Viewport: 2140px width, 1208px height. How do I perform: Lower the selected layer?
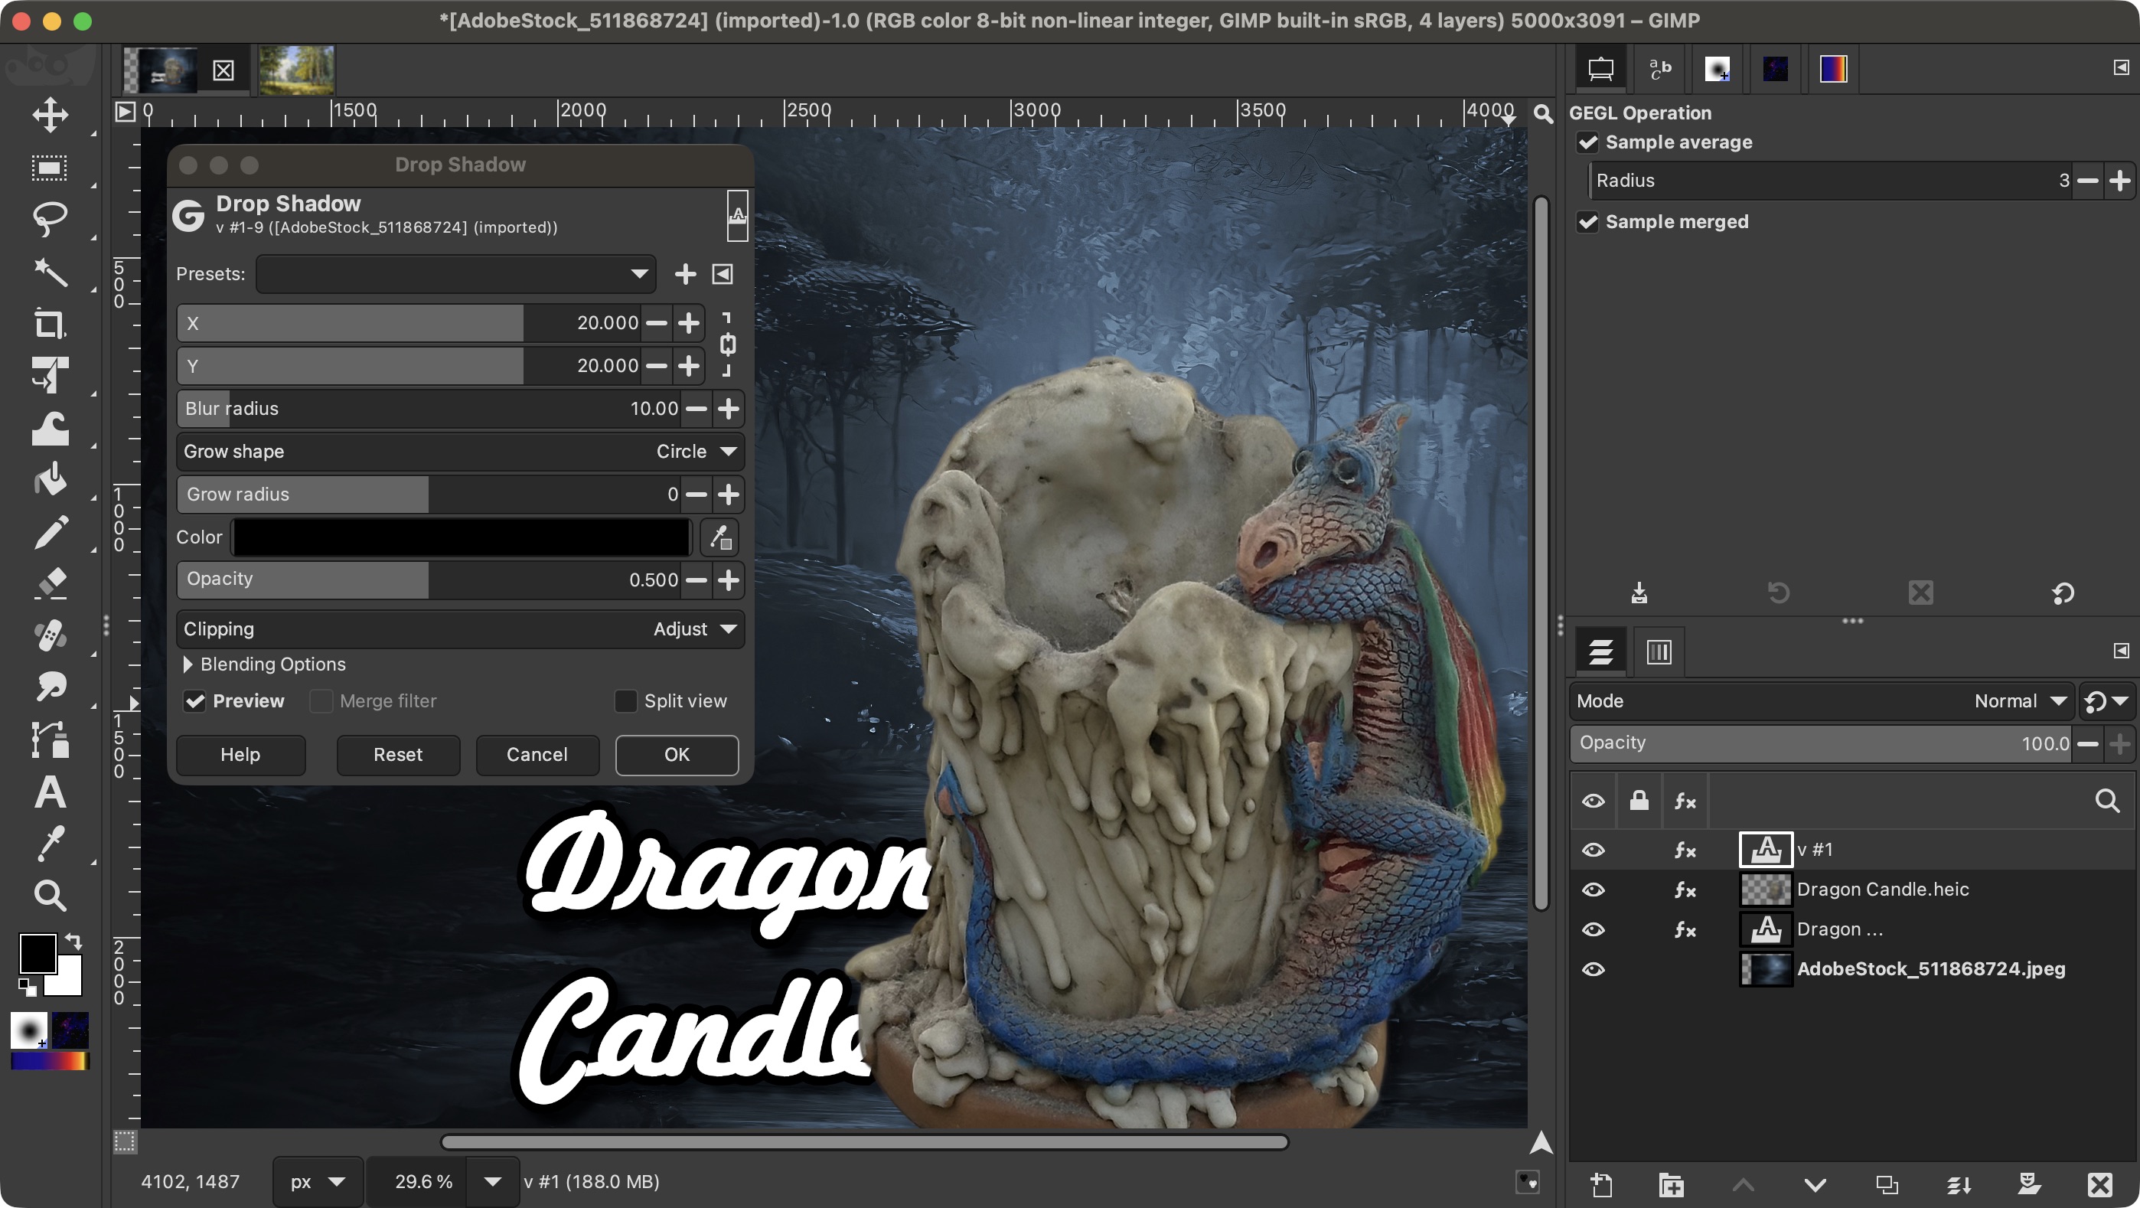1815,1185
